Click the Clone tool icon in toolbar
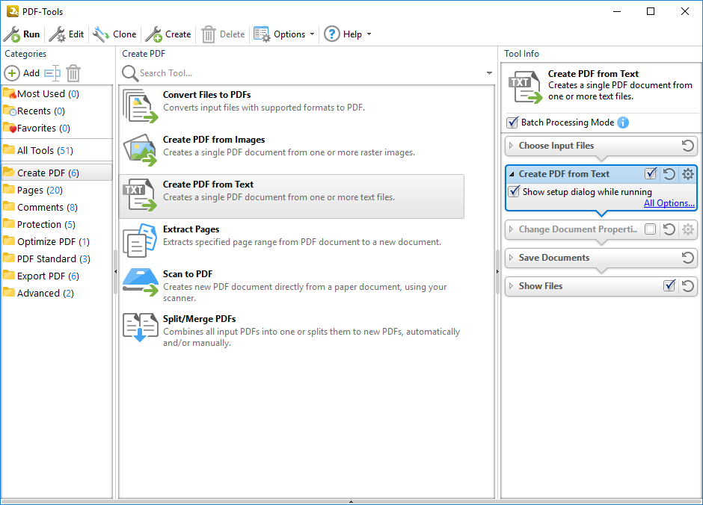 tap(101, 34)
